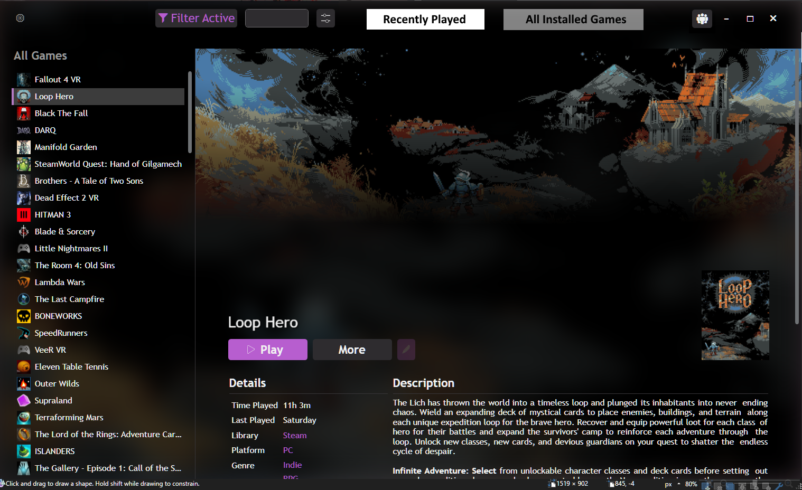Click the magnifier zoom icon in the status bar
The height and width of the screenshot is (490, 802).
click(788, 485)
